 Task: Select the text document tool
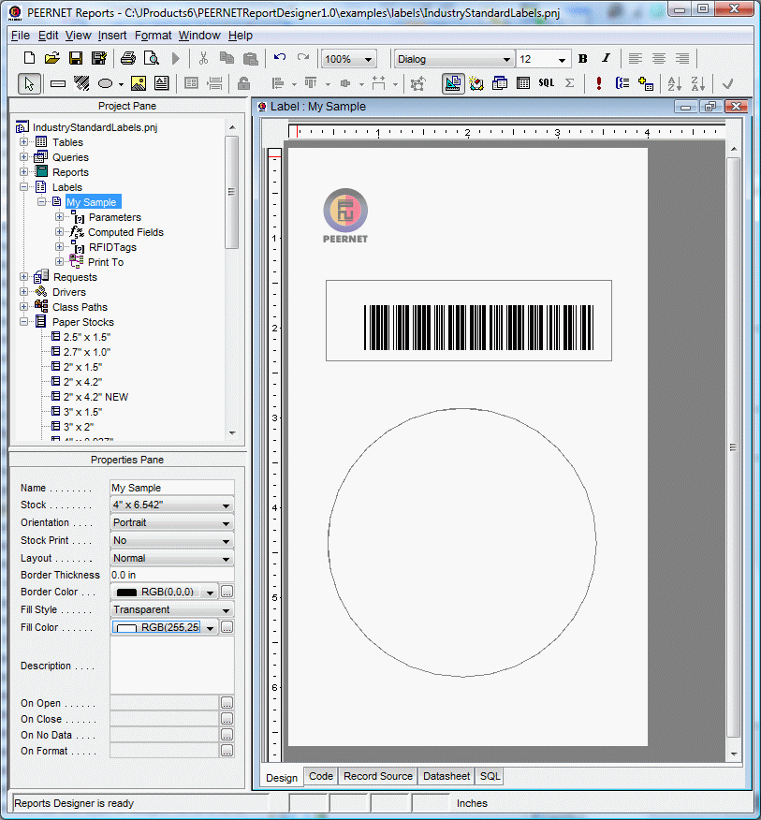[x=162, y=83]
